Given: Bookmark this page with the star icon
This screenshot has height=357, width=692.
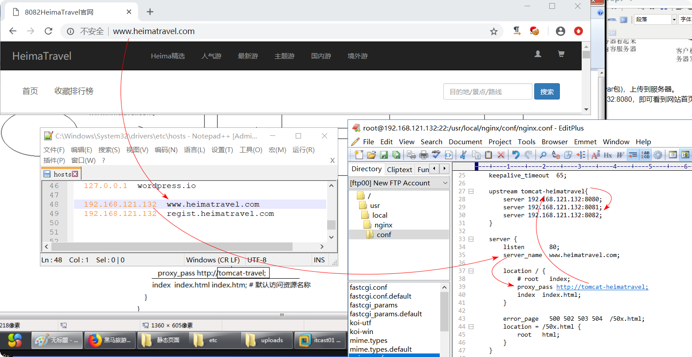Looking at the screenshot, I should [x=493, y=31].
